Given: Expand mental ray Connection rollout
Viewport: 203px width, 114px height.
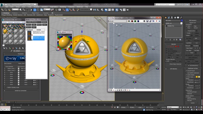Looking at the screenshot, I should [x=21, y=91].
